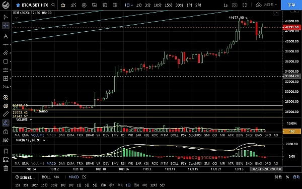Select the ruler measure tool

(6, 114)
